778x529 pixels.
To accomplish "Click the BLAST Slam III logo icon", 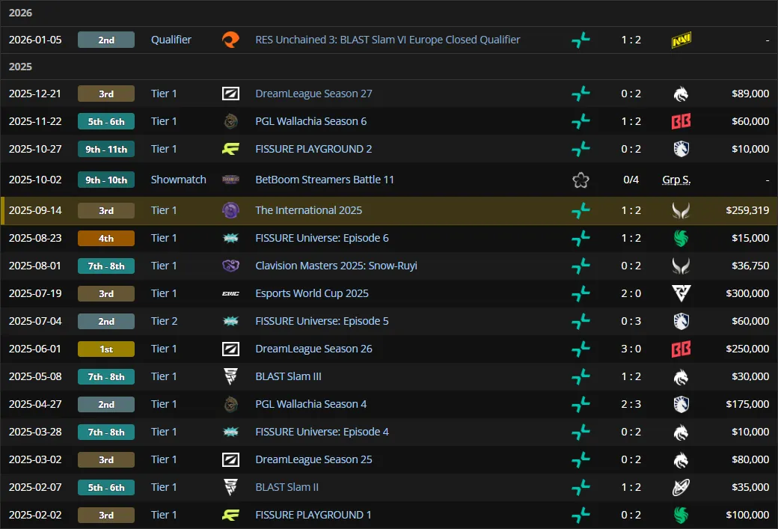I will pos(230,376).
